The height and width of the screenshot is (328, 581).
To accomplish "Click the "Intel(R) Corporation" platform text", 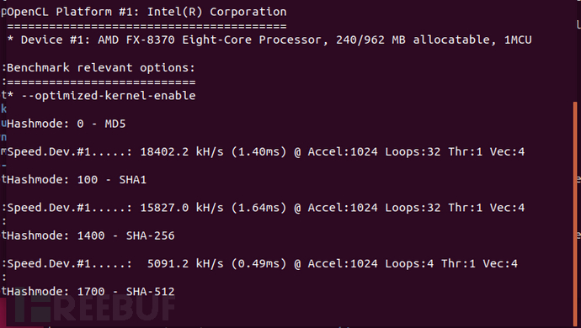I will pos(216,12).
